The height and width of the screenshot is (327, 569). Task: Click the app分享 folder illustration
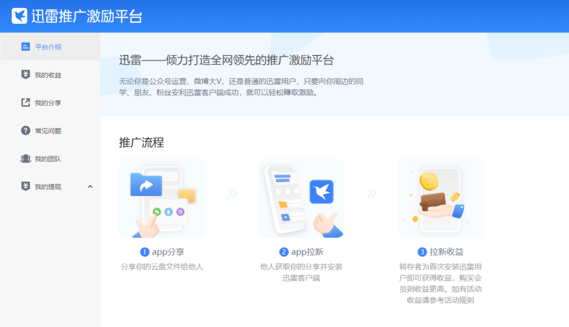[146, 185]
